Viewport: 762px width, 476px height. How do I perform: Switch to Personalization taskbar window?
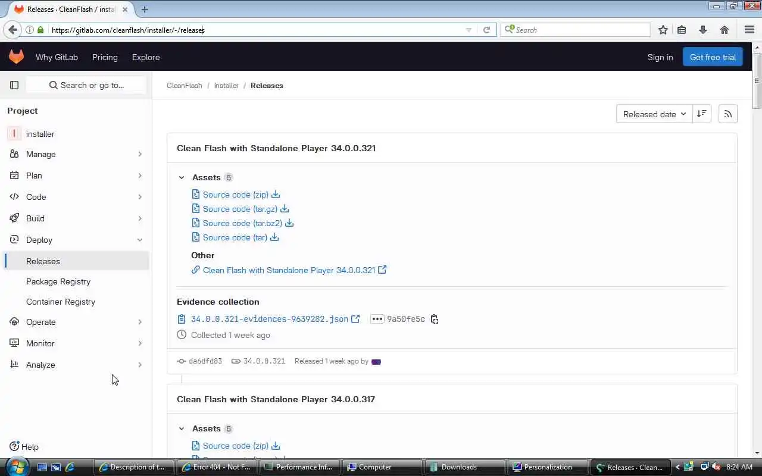548,467
